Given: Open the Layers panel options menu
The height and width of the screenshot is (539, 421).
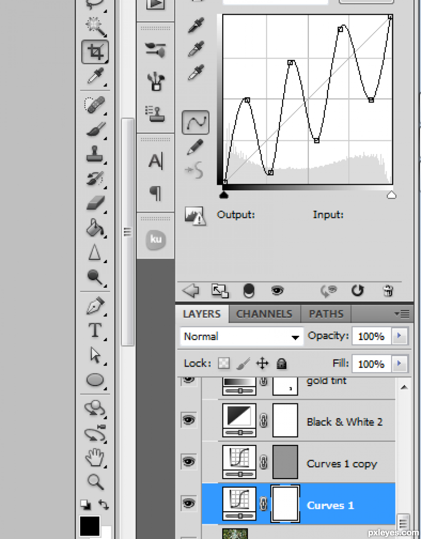Looking at the screenshot, I should [x=402, y=314].
